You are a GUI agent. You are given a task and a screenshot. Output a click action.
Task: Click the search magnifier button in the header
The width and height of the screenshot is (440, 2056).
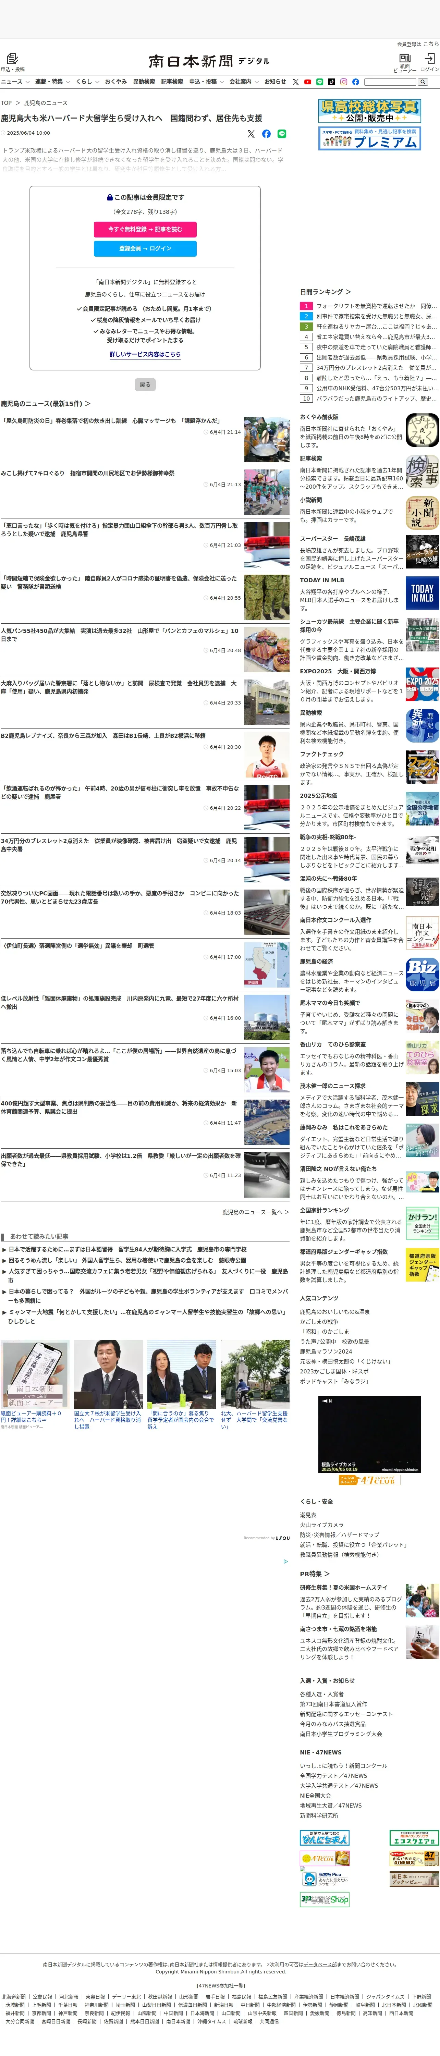tap(423, 82)
